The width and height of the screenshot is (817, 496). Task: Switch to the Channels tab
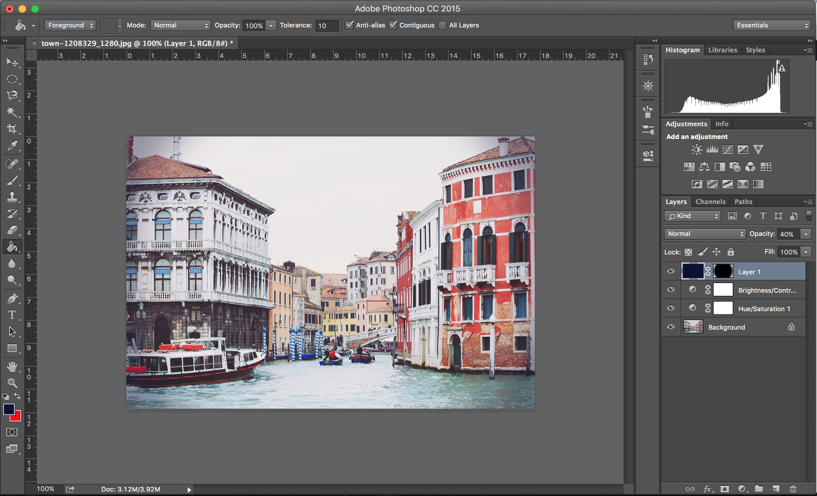(710, 202)
